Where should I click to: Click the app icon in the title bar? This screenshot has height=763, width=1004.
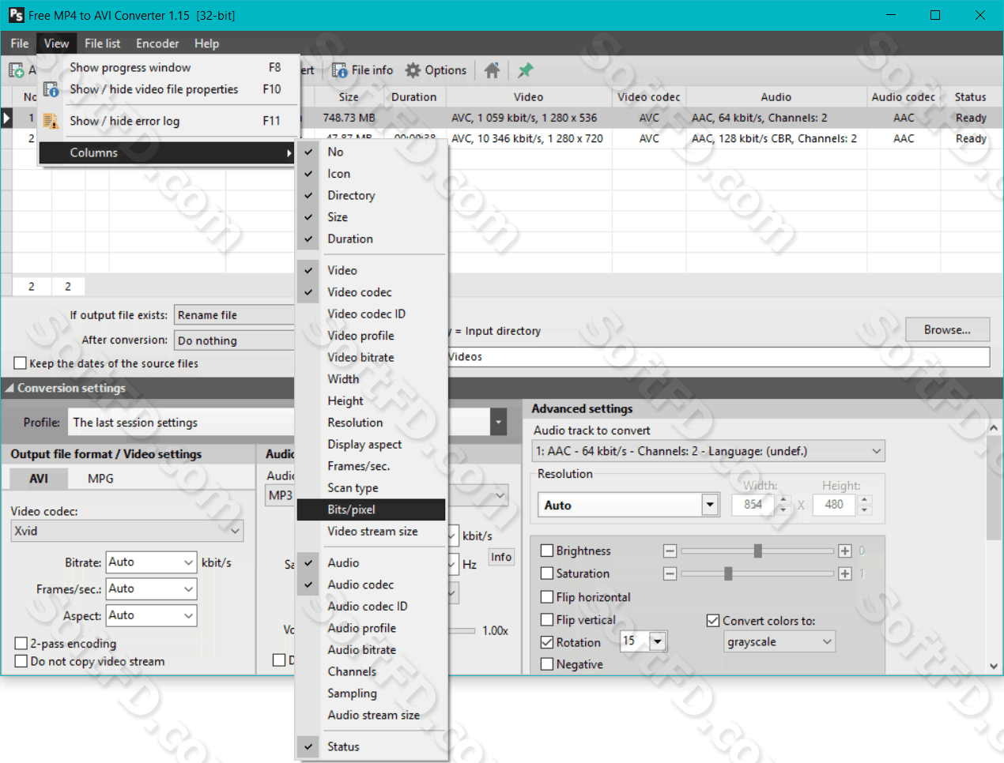16,15
